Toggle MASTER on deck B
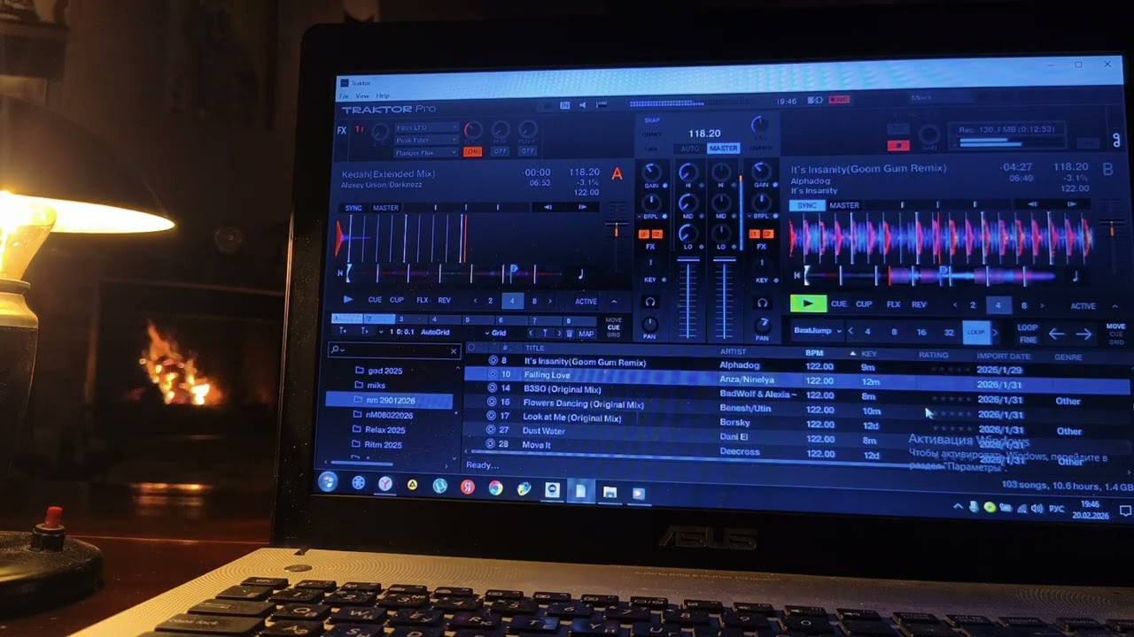The image size is (1134, 637). coord(843,205)
